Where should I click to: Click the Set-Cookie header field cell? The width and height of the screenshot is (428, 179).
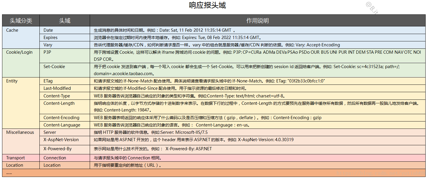(x=65, y=70)
